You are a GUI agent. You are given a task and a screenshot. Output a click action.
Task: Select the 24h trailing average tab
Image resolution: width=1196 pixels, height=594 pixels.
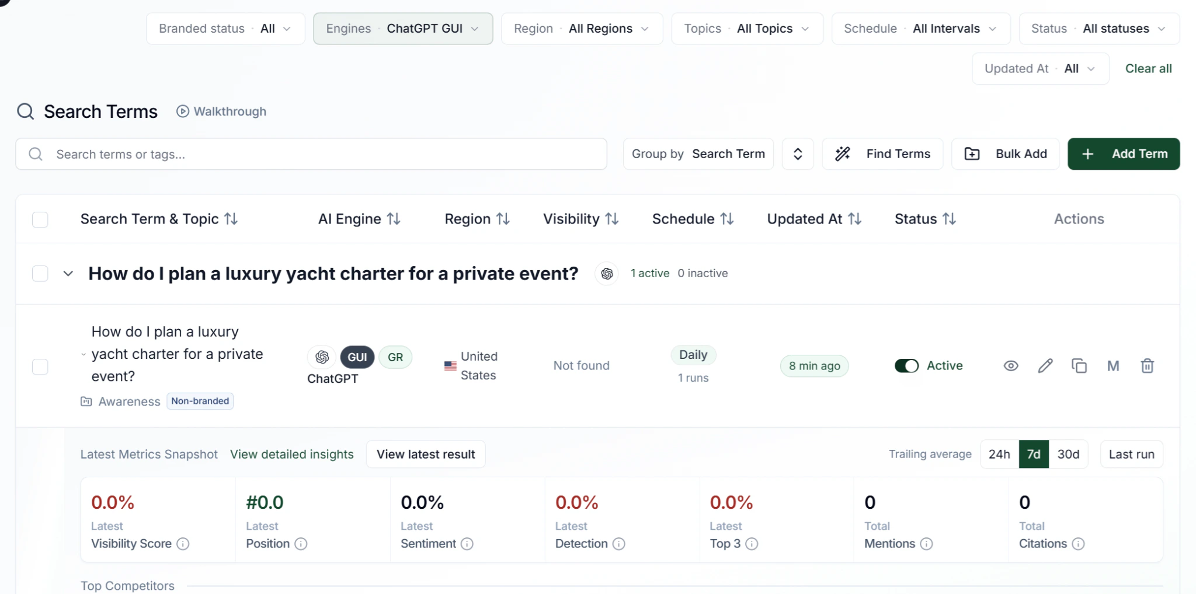point(999,455)
